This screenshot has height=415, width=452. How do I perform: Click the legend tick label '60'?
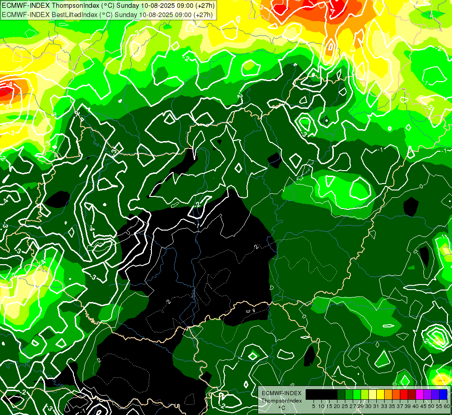point(447,406)
